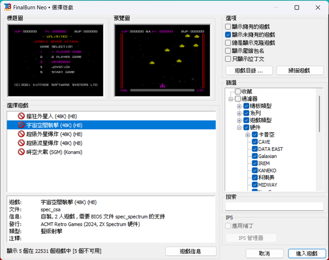
Task: Click 進入遊戲 to start game
Action: coord(307,253)
